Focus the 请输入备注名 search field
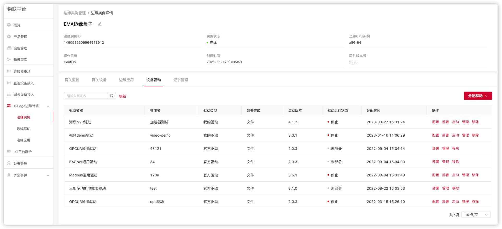The height and width of the screenshot is (229, 502). [x=86, y=96]
